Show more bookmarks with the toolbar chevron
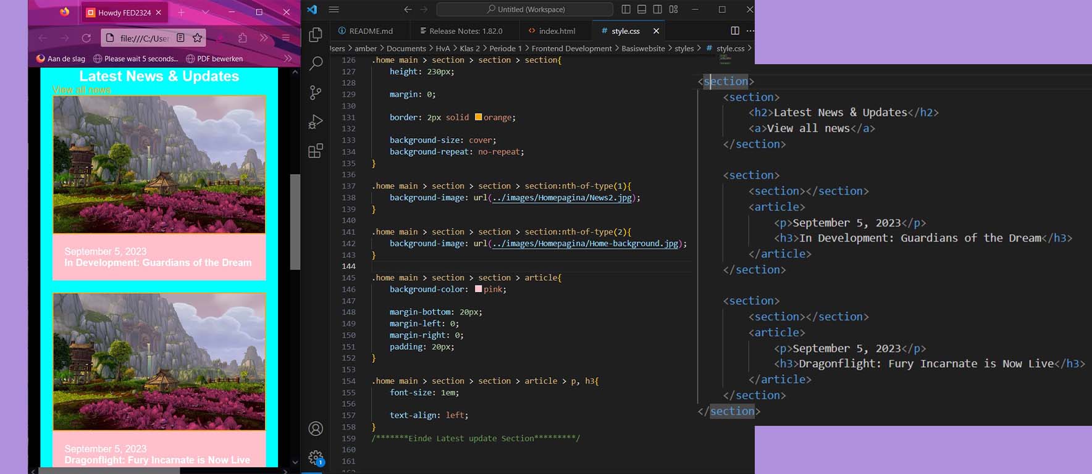Screen dimensions: 1092x474 point(287,59)
